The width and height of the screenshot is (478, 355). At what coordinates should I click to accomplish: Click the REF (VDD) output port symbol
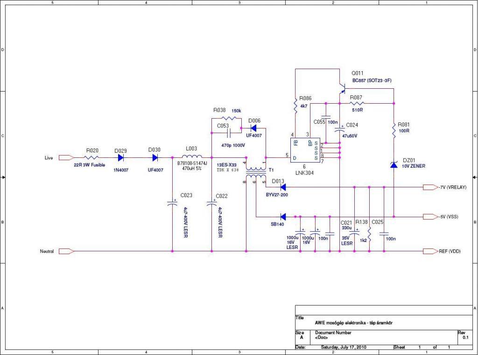pyautogui.click(x=430, y=251)
